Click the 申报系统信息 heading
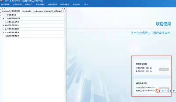The height and width of the screenshot is (102, 176). [142, 64]
